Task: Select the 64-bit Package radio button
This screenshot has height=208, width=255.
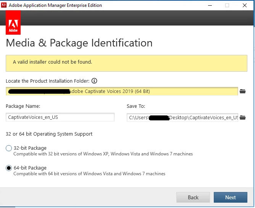Action: (9, 168)
